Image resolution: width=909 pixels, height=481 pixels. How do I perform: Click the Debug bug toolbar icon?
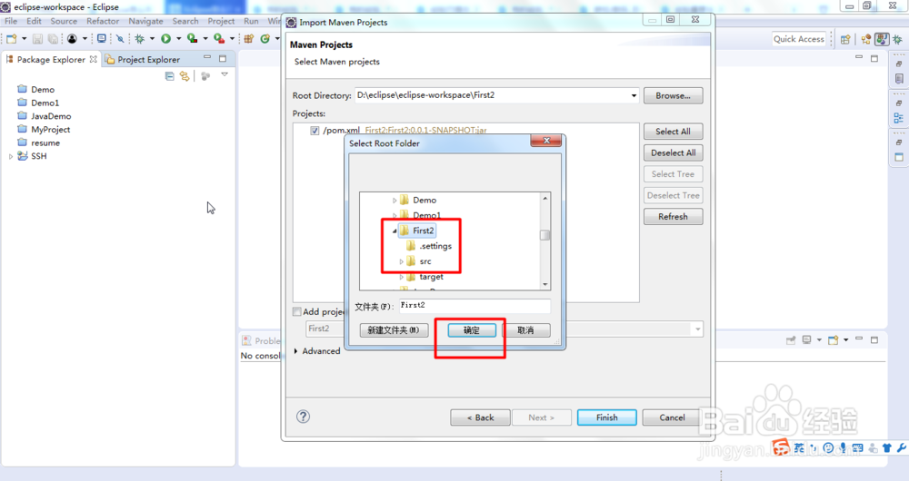click(140, 39)
